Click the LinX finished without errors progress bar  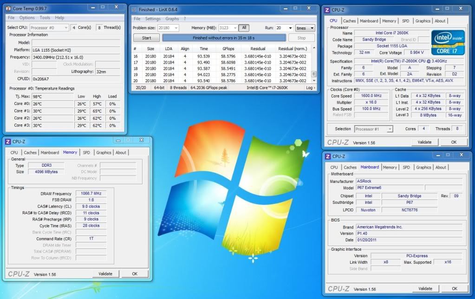[224, 38]
